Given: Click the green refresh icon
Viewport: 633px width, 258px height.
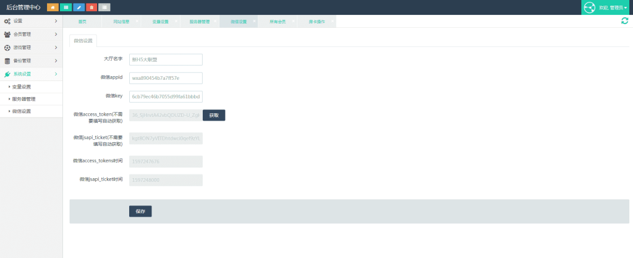Looking at the screenshot, I should 624,21.
